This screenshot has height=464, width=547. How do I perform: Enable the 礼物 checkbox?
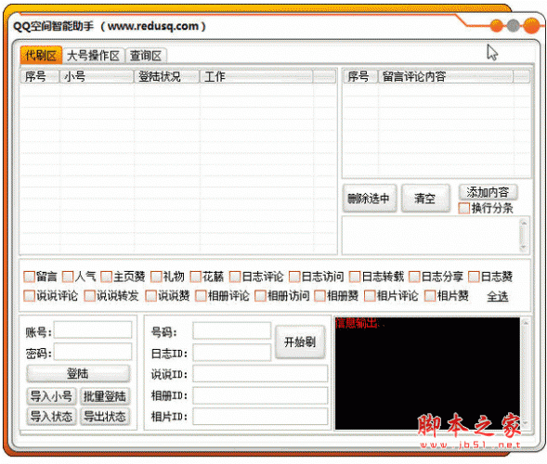(x=156, y=277)
